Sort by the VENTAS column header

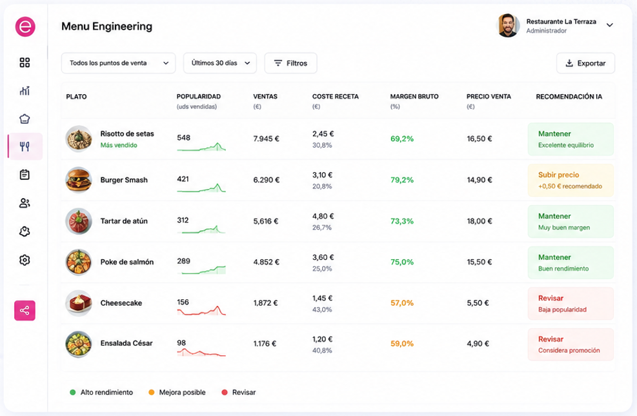tap(265, 97)
